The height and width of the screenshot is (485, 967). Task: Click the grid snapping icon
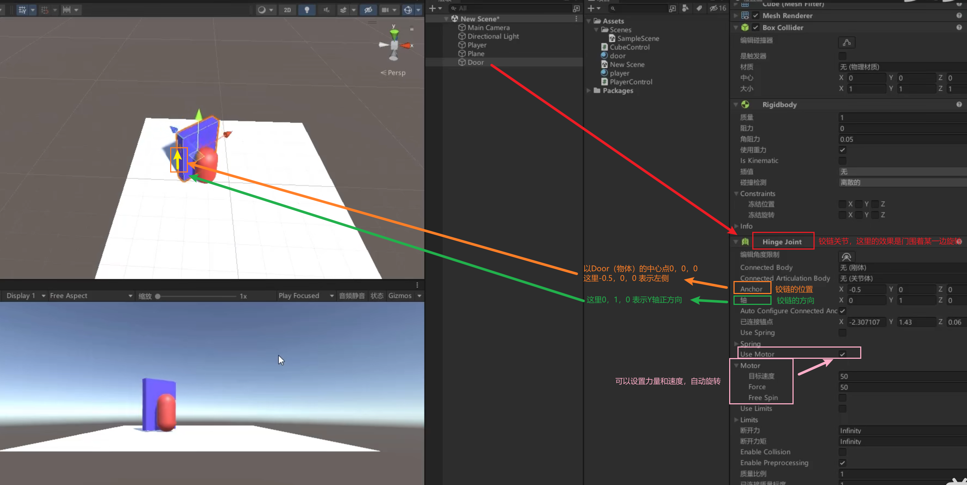[45, 10]
